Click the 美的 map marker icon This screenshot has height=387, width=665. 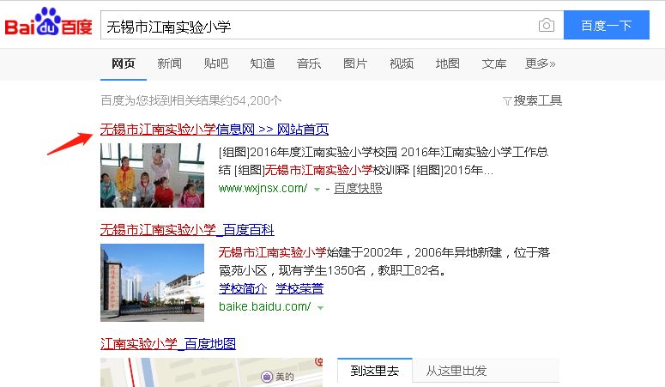coord(267,377)
